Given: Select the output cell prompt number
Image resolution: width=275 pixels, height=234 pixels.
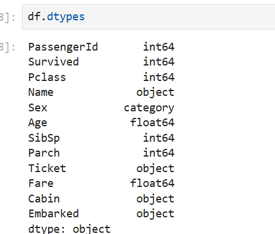Looking at the screenshot, I should (x=8, y=48).
